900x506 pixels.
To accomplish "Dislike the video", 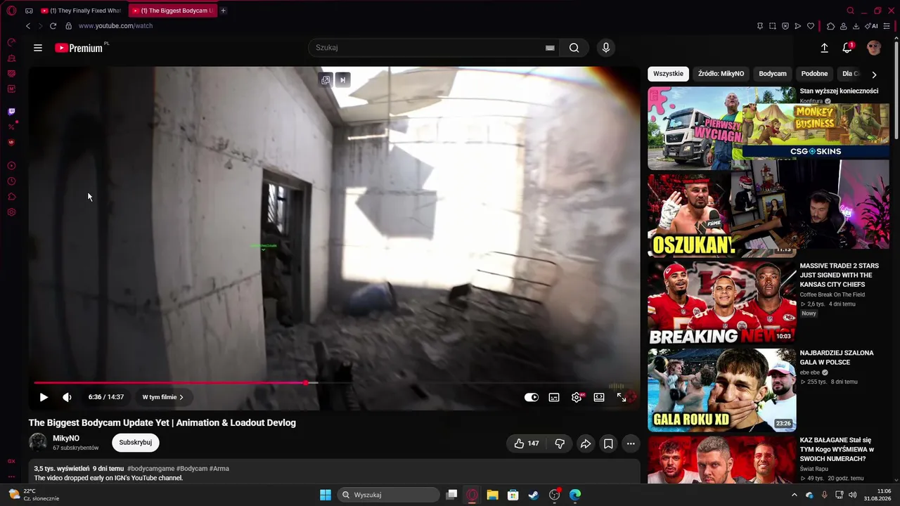I will (560, 443).
